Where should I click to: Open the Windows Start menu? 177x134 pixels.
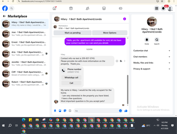(3, 126)
